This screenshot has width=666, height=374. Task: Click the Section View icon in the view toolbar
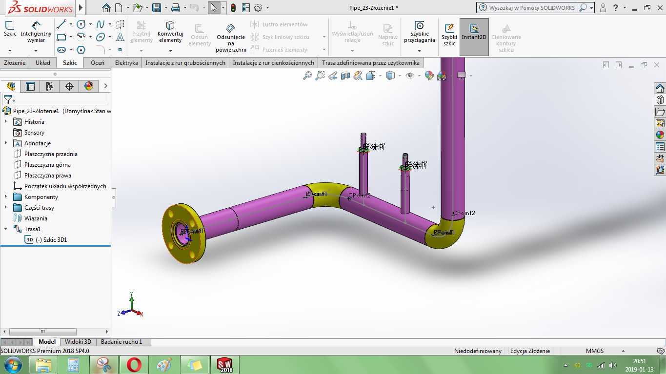click(345, 76)
